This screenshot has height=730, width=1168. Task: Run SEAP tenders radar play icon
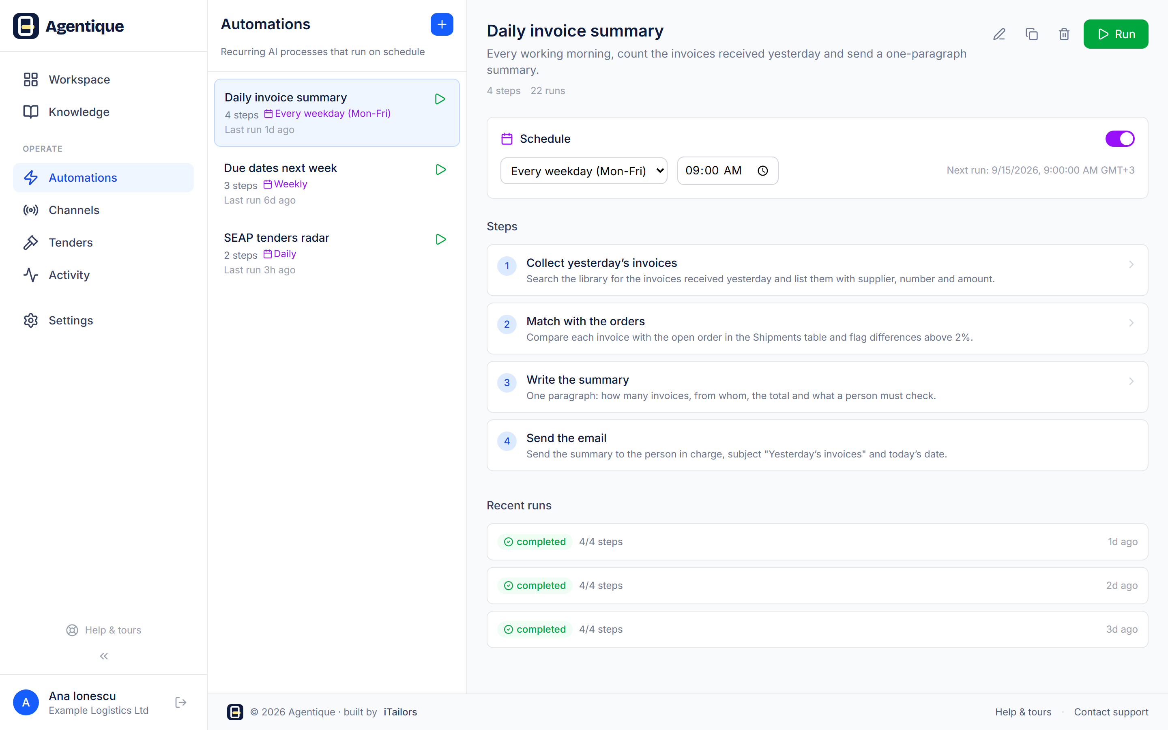(441, 239)
